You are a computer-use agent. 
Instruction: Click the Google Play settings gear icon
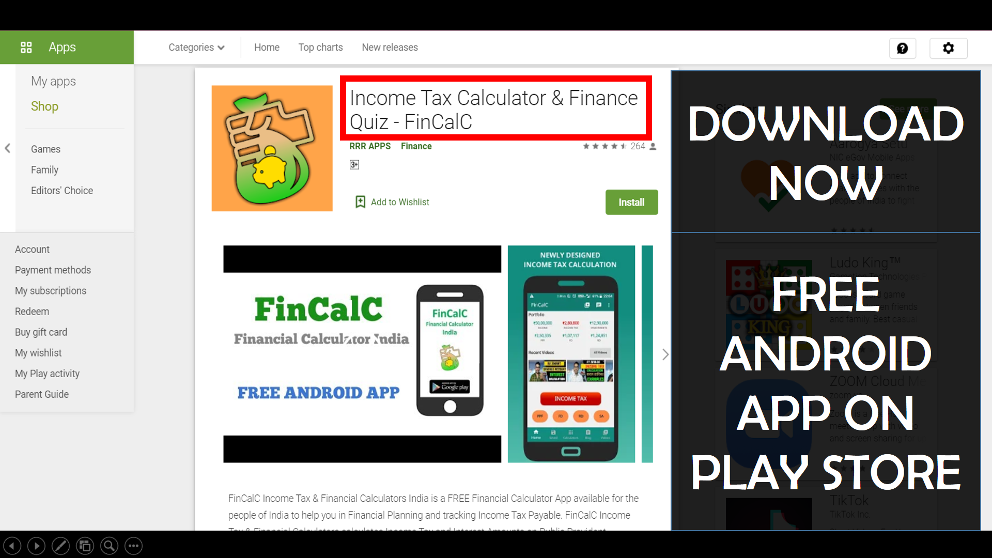(x=949, y=49)
